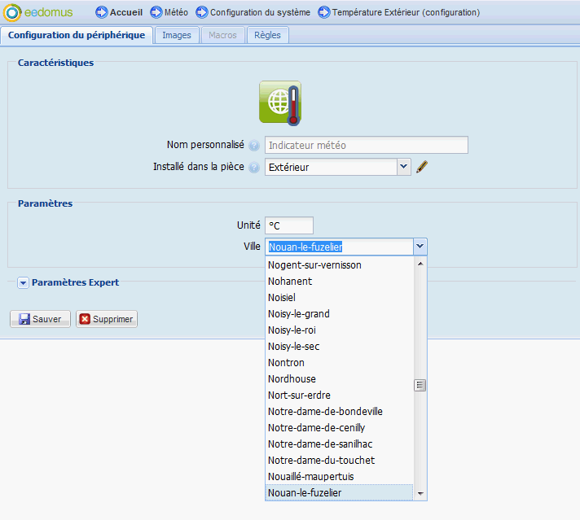580x520 pixels.
Task: Open the Météo breadcrumb link
Action: (x=176, y=12)
